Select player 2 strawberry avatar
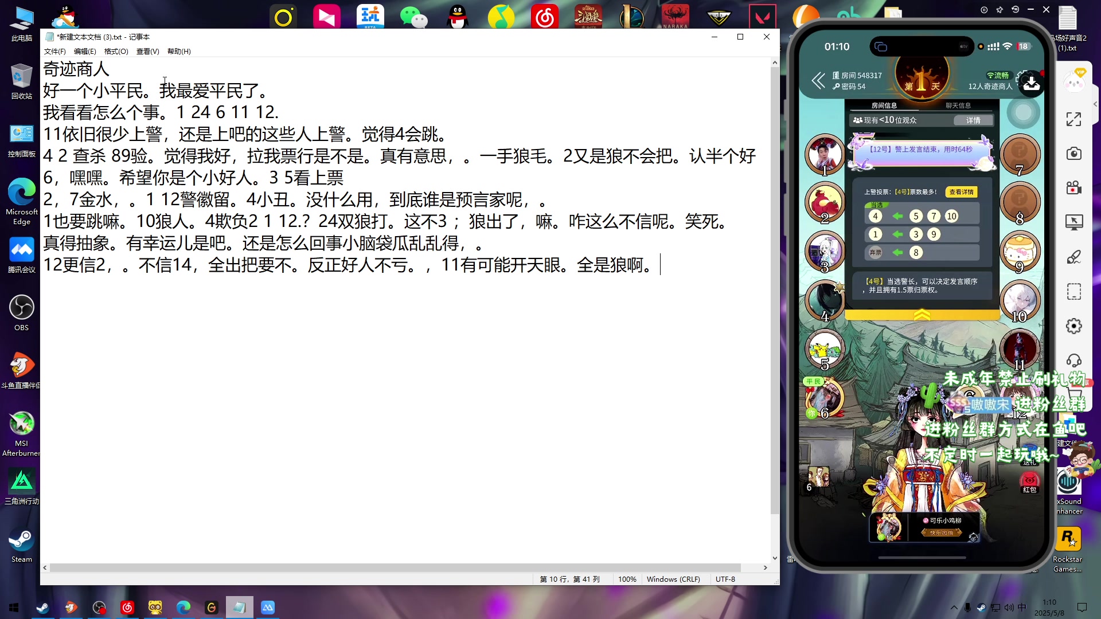 tap(825, 202)
